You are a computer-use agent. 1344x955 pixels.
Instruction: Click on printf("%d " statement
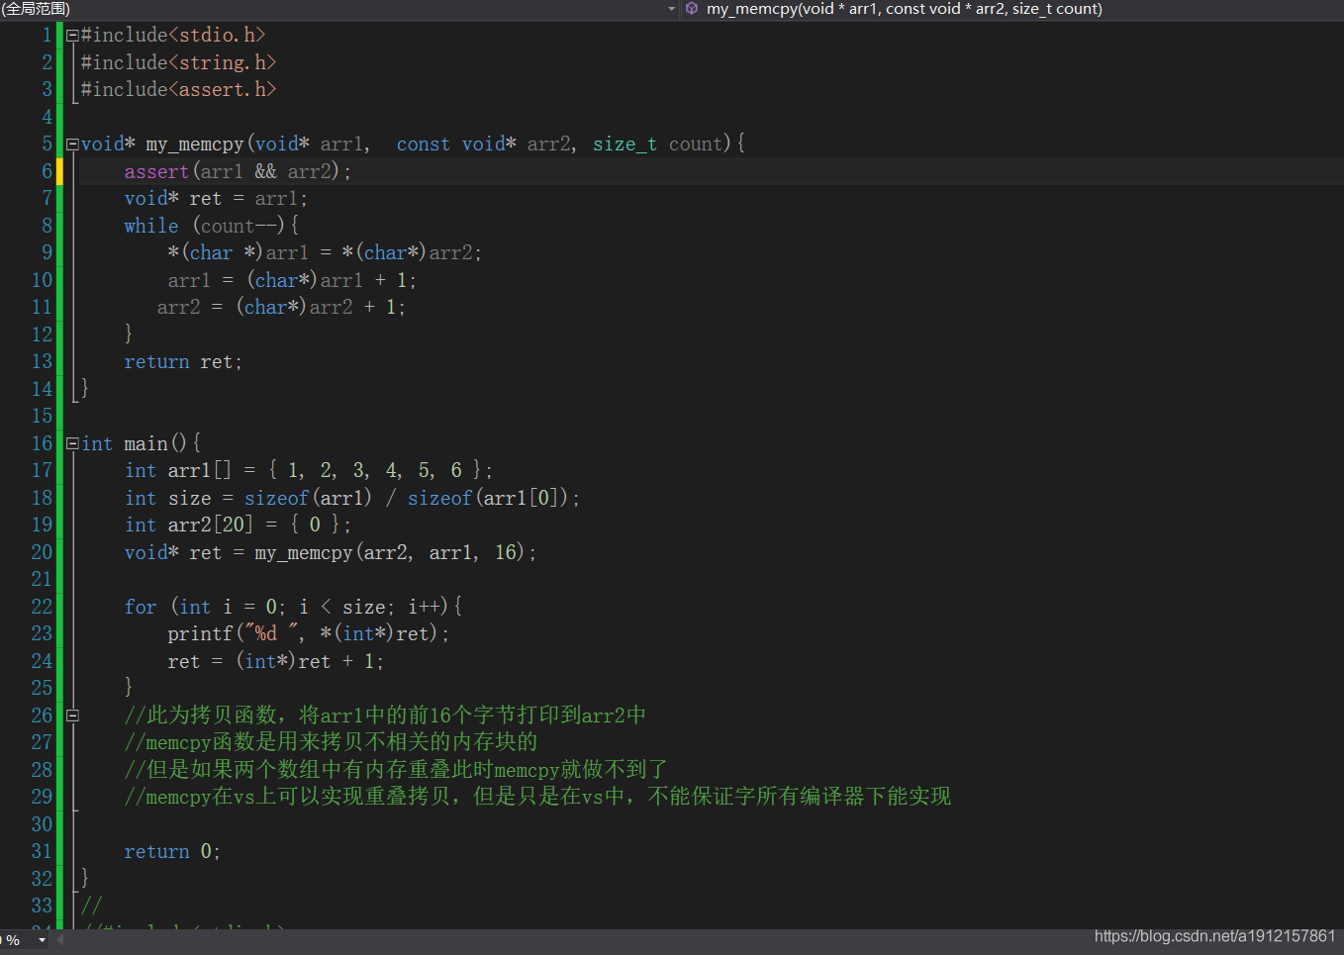(308, 633)
